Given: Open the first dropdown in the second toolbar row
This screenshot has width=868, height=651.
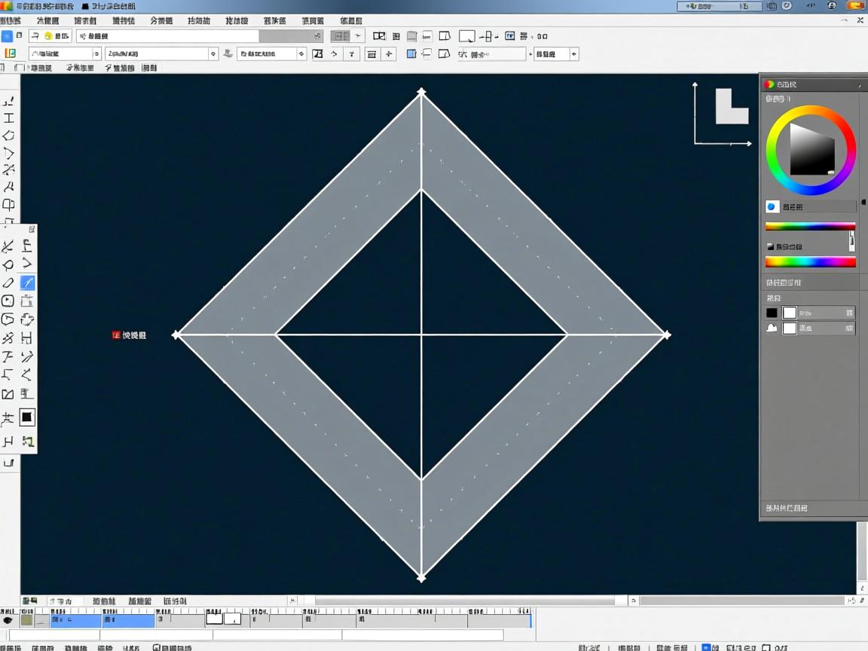Looking at the screenshot, I should (65, 54).
